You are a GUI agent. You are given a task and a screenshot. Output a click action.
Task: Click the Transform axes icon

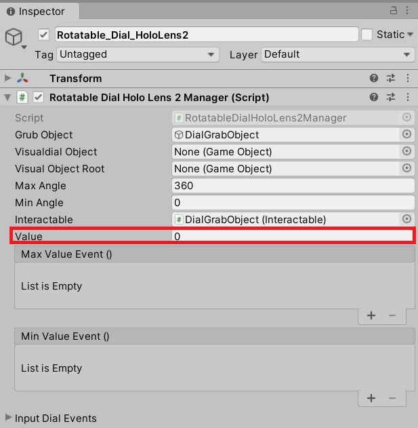tap(22, 78)
